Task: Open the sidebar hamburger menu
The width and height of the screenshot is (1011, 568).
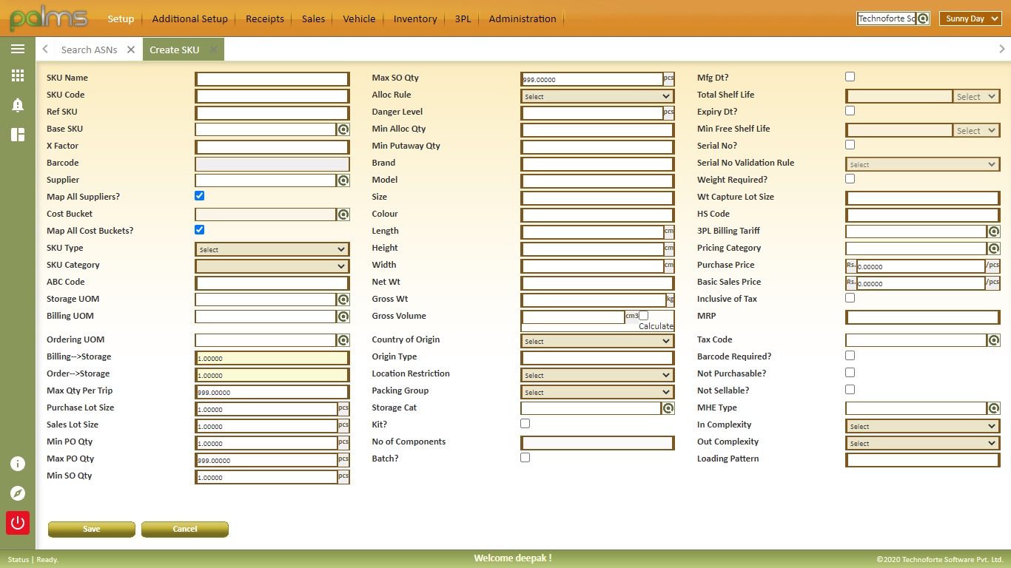Action: click(x=18, y=49)
